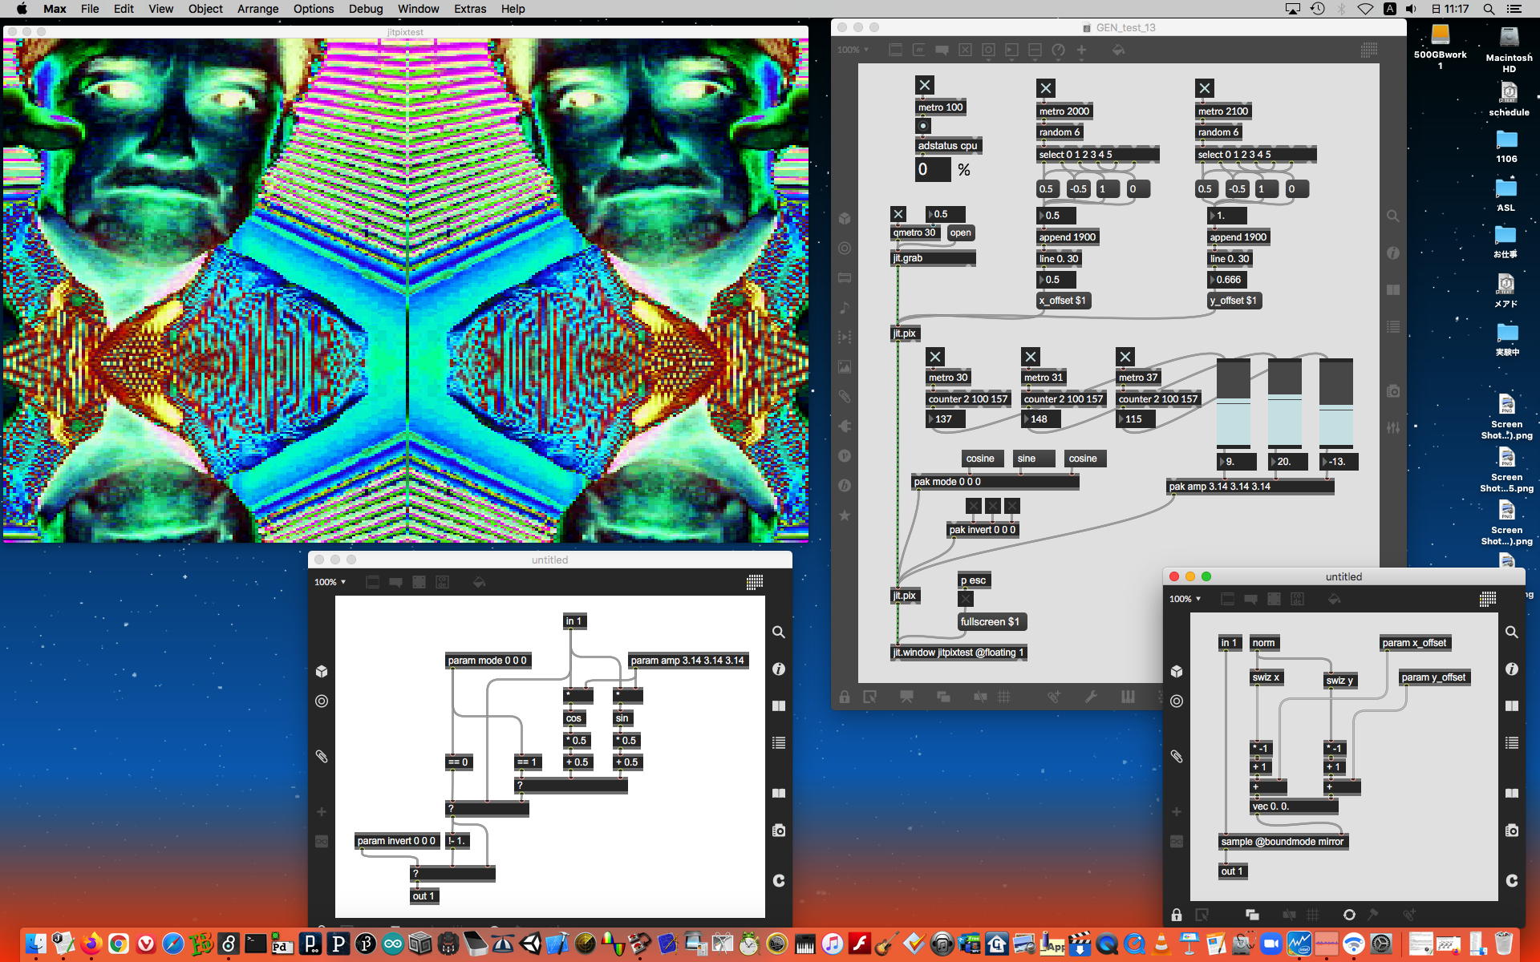
Task: Click the search magnifier in middle gen window sidebar
Action: pos(778,632)
